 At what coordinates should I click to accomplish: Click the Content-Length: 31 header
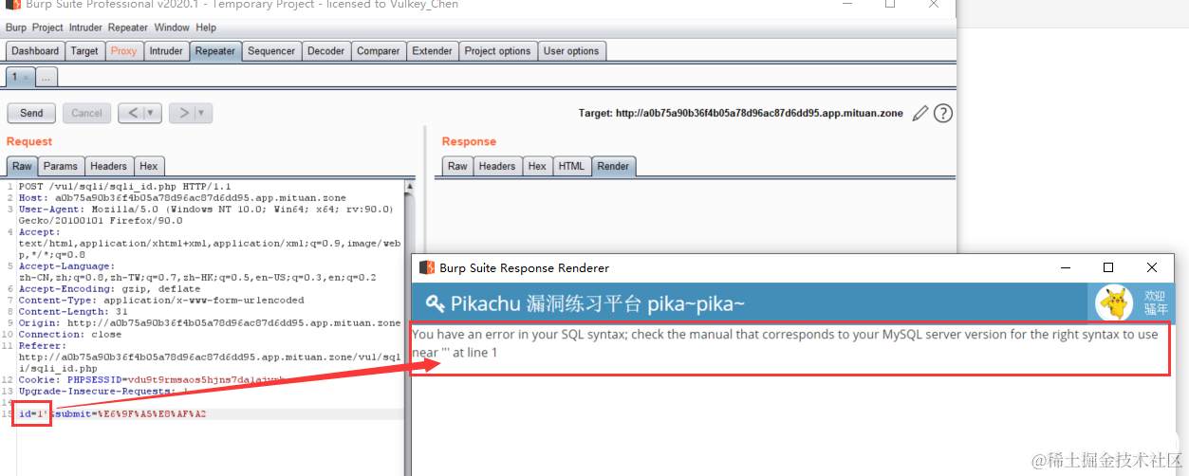pyautogui.click(x=73, y=312)
